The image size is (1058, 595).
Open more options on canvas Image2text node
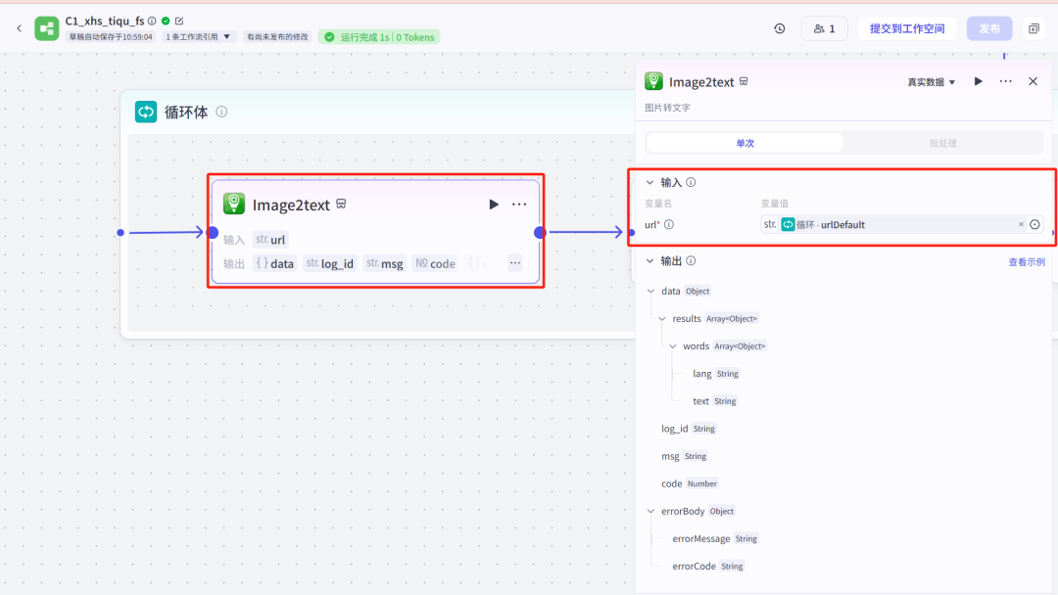point(519,205)
